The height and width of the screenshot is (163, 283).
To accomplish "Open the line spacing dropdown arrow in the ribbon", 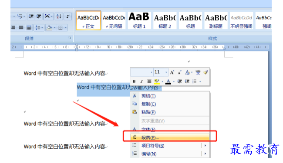I will [x=42, y=28].
